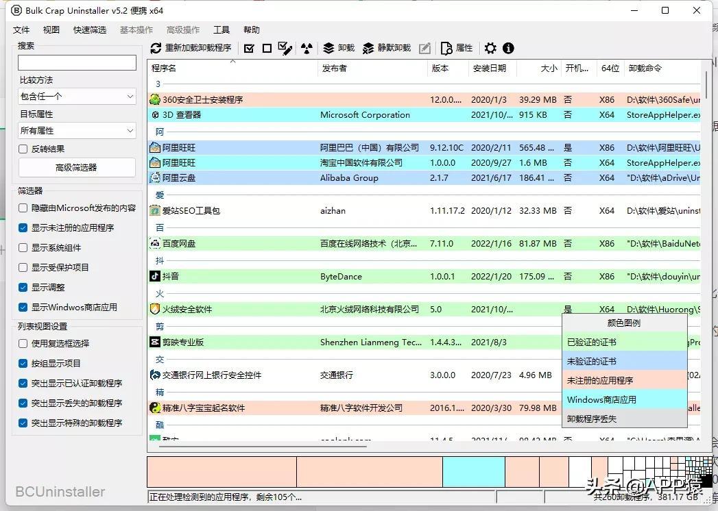
Task: Click the 抖音 app icon
Action: 155,276
